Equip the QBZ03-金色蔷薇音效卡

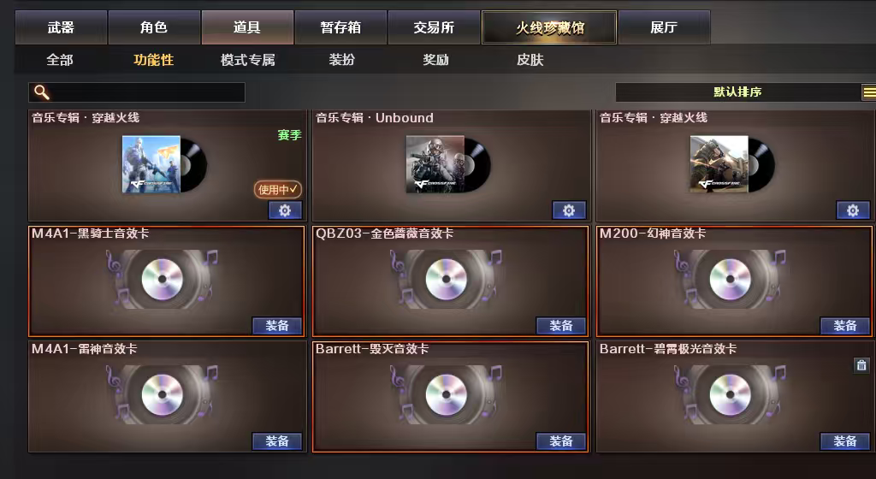coord(561,326)
